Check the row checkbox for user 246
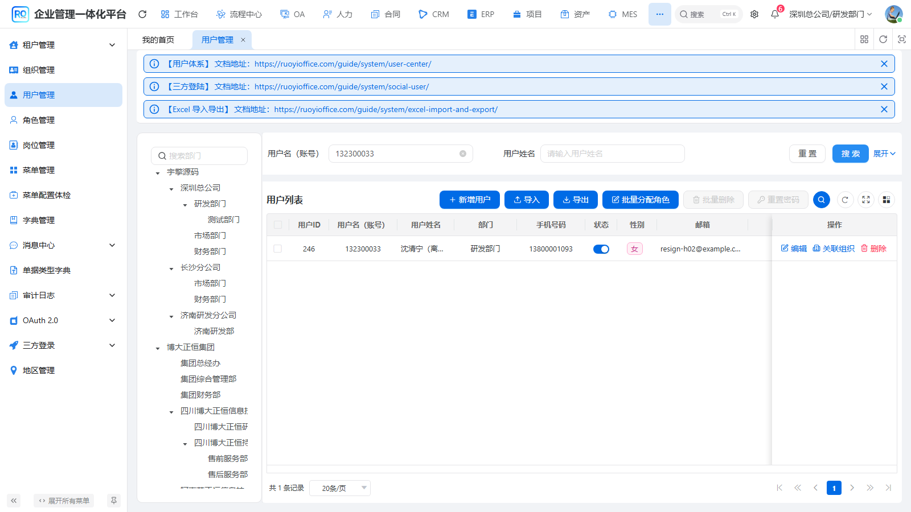Screen dimensions: 911x512 (x=278, y=249)
